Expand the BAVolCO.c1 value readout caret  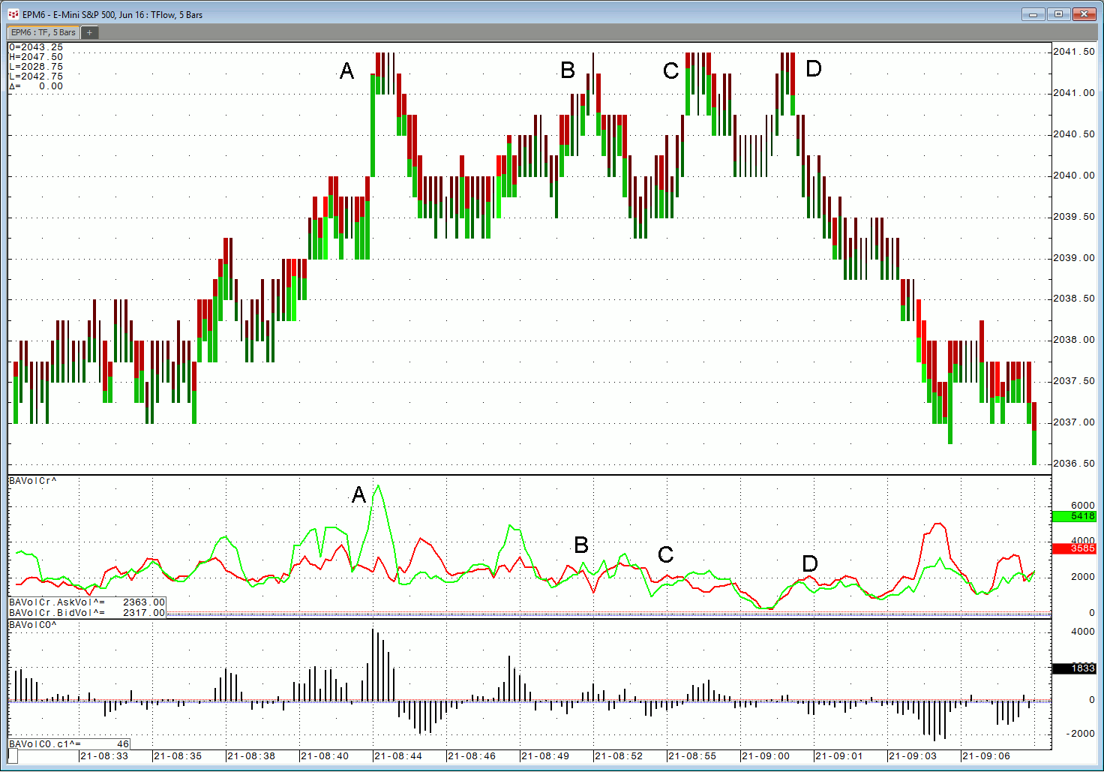pos(73,743)
